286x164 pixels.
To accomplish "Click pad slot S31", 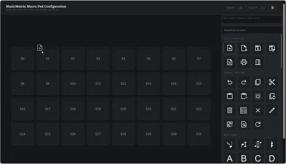I will (x=199, y=134).
